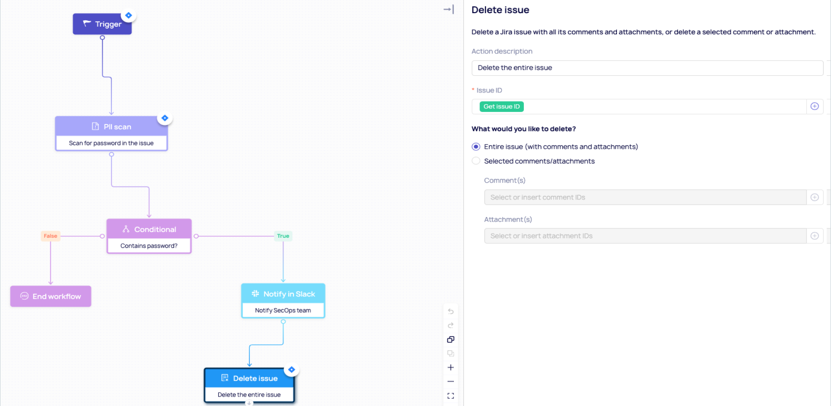Click the output connector below the Trigger node

[103, 38]
